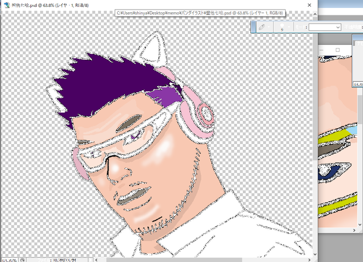Click the file size readout in the status bar
363x262 pixels.
point(58,260)
